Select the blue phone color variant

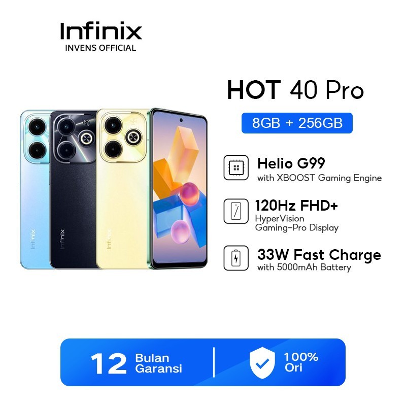pyautogui.click(x=35, y=189)
